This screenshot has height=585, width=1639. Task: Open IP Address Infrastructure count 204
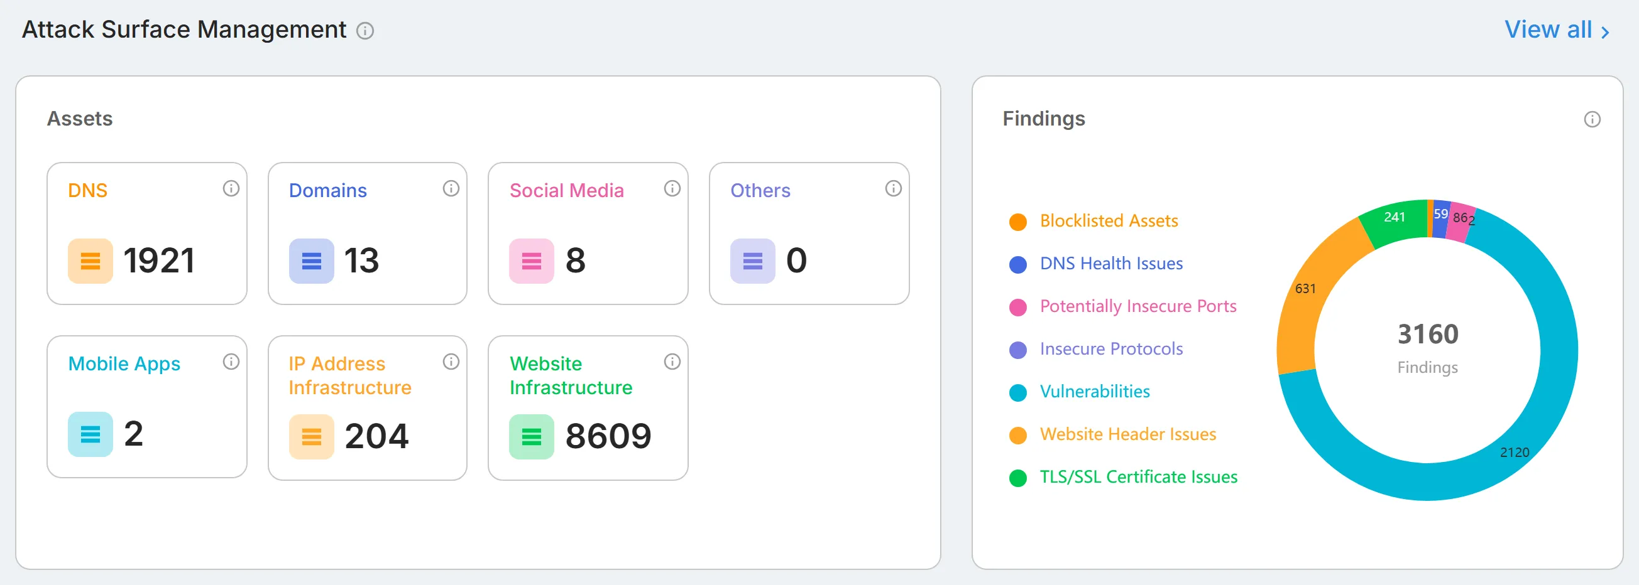376,437
